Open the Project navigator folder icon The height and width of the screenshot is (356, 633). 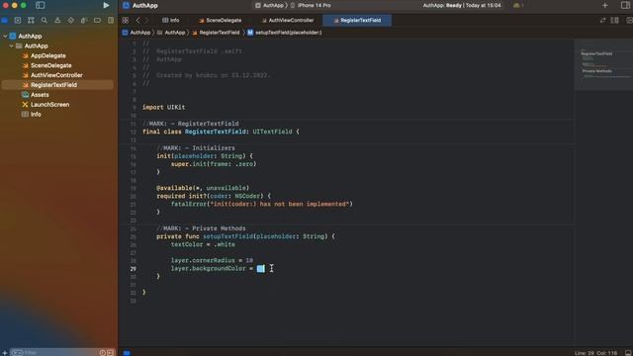point(4,20)
